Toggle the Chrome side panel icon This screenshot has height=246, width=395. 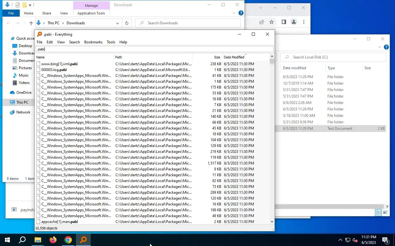(x=284, y=22)
